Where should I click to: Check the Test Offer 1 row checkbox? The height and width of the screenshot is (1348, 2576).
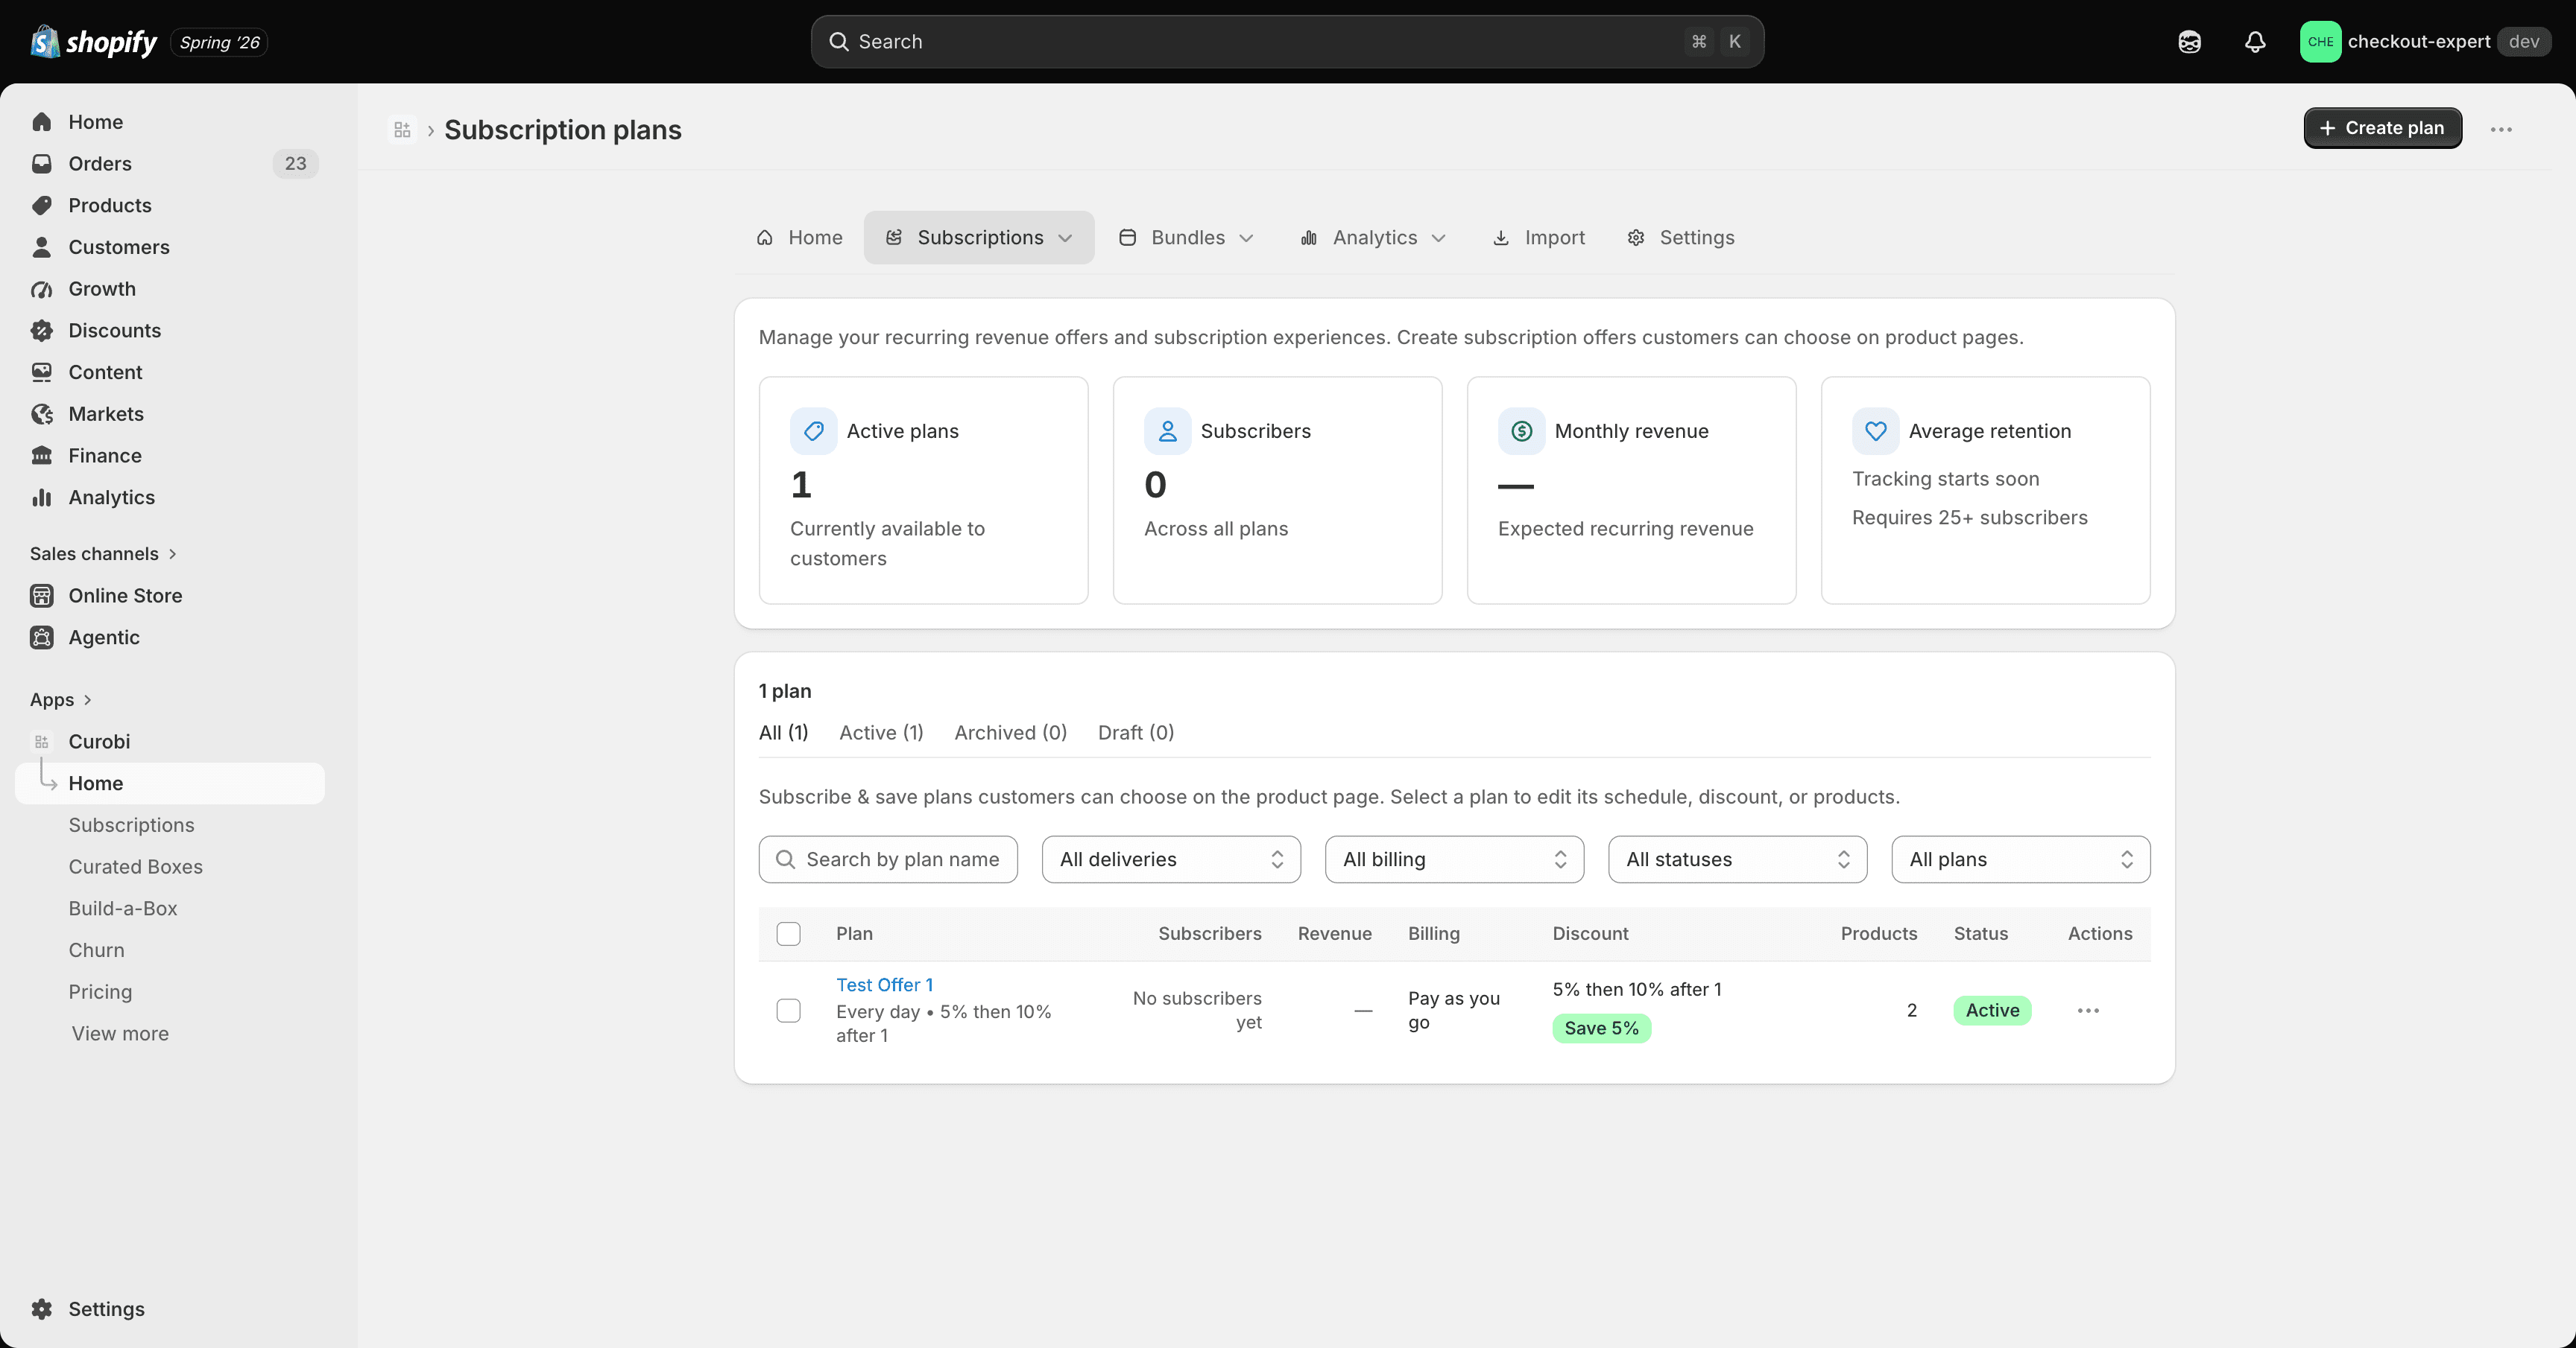[789, 1010]
